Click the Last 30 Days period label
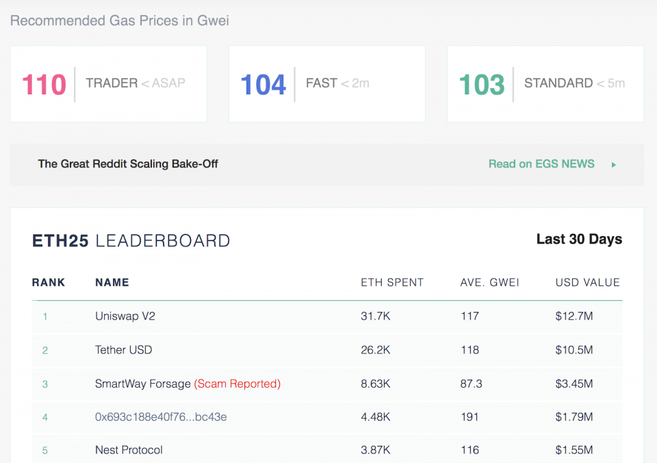657x463 pixels. coord(579,239)
